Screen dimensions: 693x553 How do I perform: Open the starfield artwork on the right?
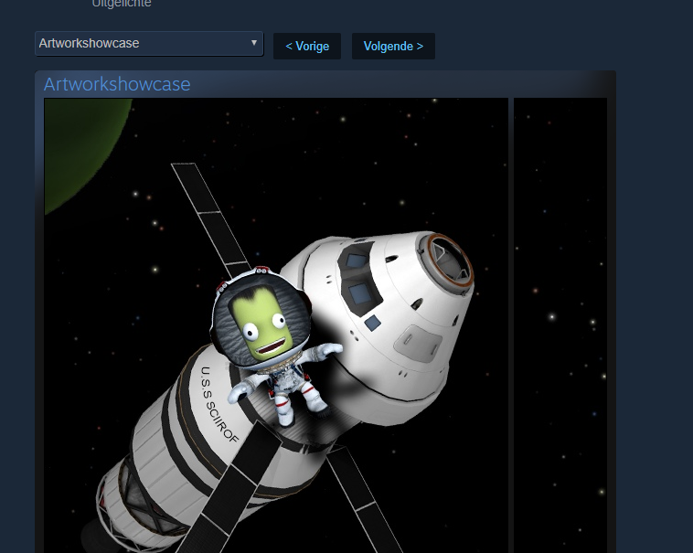point(560,325)
